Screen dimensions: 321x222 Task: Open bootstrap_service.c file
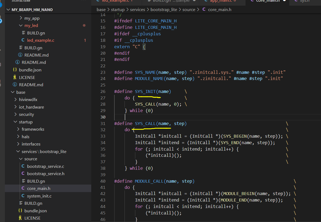click(45, 166)
